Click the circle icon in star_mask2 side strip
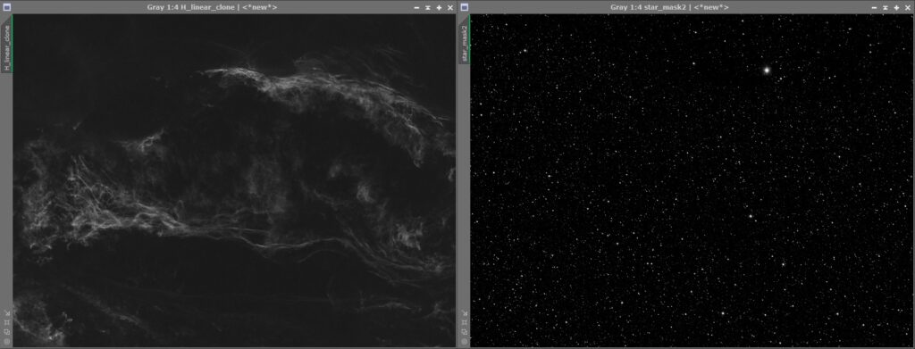Screen dimensions: 915x349 [465, 341]
